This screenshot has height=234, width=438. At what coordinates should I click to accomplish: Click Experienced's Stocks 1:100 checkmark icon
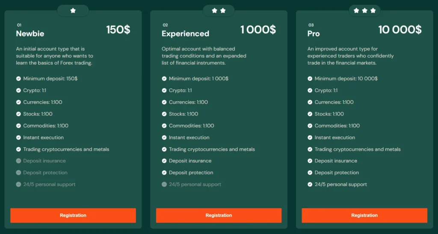pyautogui.click(x=164, y=114)
